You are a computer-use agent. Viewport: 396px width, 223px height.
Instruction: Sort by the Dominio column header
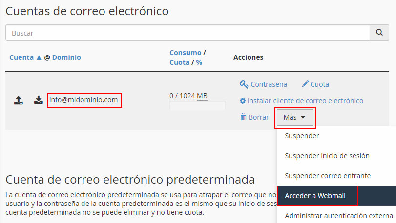point(66,57)
